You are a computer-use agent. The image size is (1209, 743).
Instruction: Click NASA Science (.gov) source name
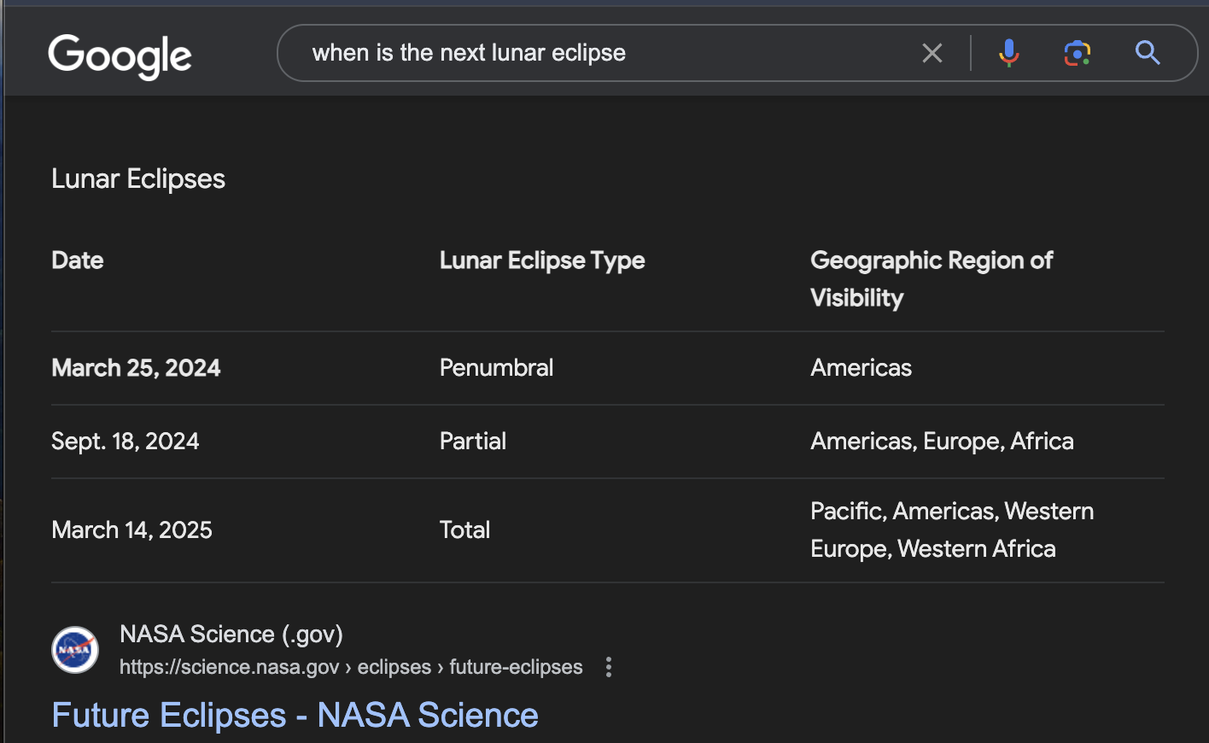coord(231,634)
